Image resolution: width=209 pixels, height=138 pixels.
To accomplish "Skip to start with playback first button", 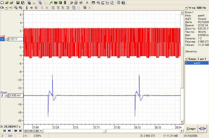I will 4,131.
